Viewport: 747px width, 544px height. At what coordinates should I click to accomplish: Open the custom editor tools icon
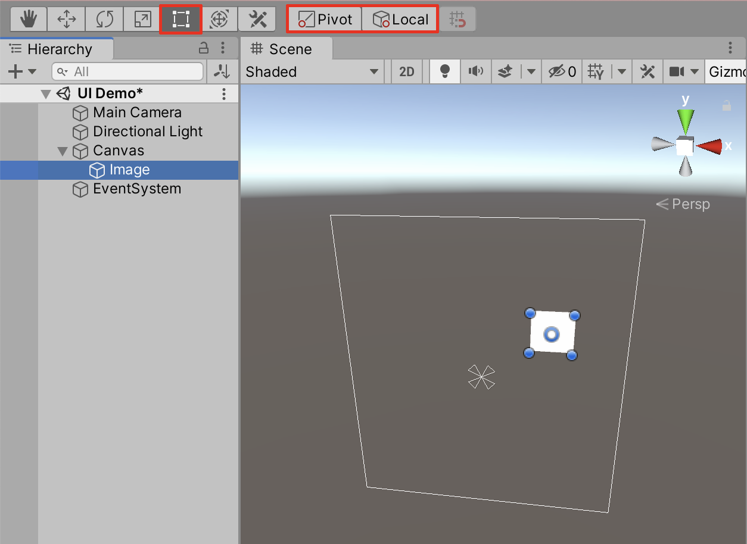click(257, 20)
